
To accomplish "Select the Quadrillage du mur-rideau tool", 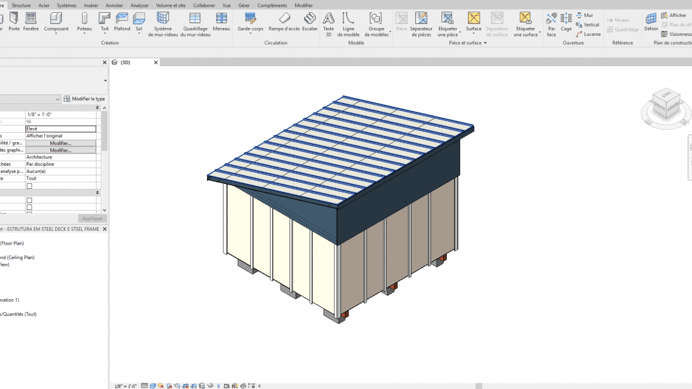I will tap(195, 24).
